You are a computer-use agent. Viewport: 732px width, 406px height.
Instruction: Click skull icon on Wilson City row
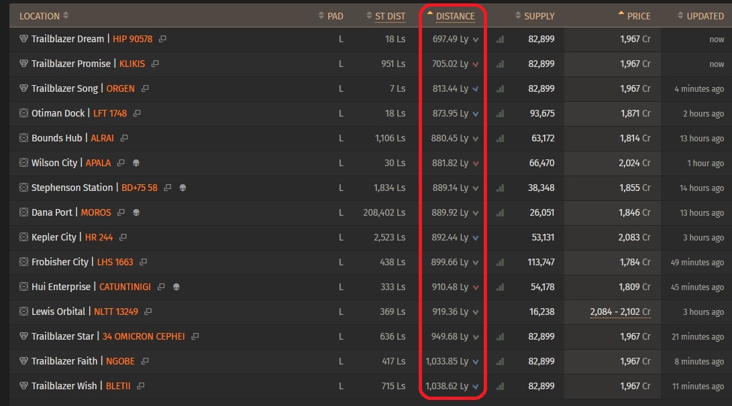(136, 163)
